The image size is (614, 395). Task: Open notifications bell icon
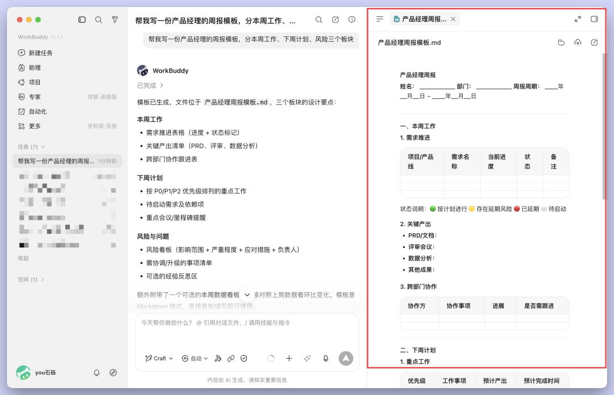[x=97, y=373]
